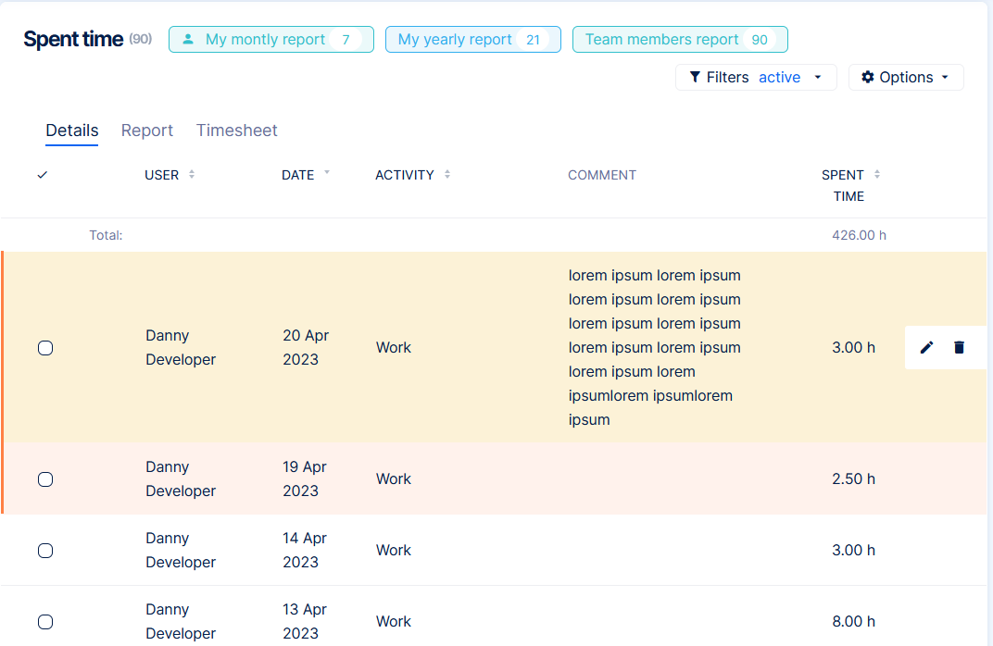Screen dimensions: 993x646
Task: Click the pencil edit icon on 20 Apr row
Action: tap(926, 347)
